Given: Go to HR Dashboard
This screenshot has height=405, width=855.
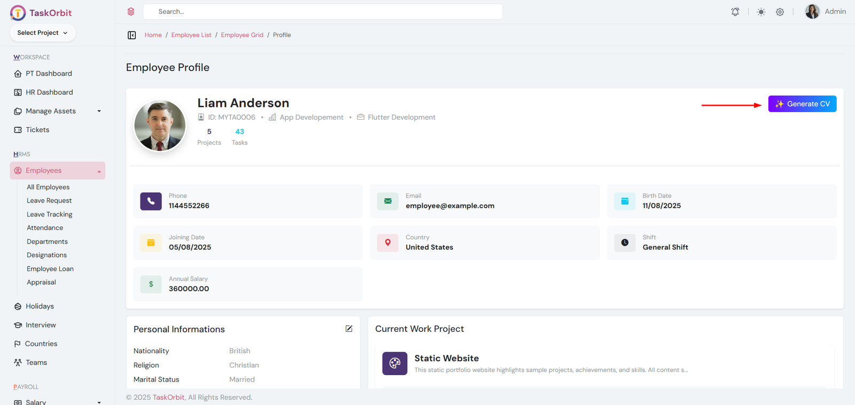Looking at the screenshot, I should coord(49,92).
